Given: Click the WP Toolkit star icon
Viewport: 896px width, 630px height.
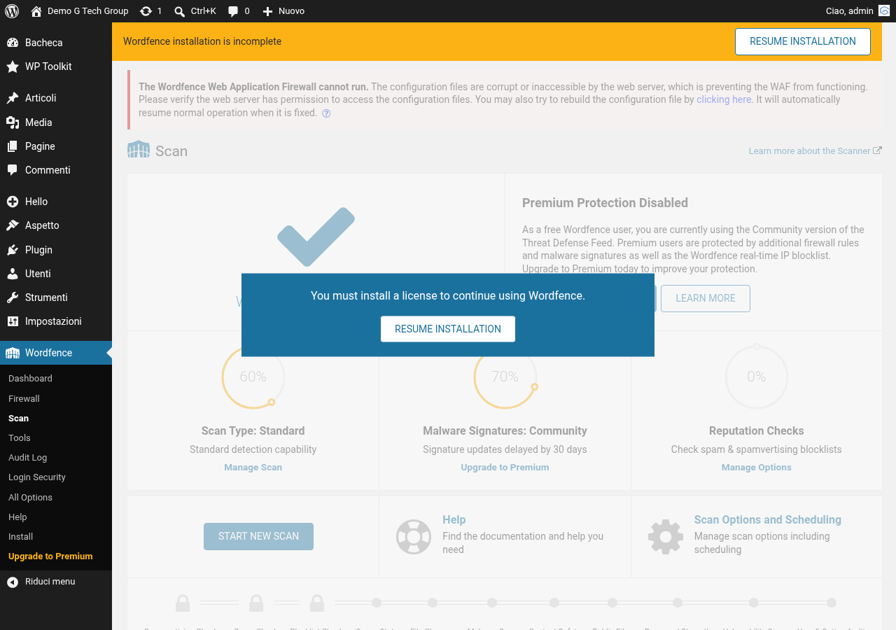Looking at the screenshot, I should pyautogui.click(x=13, y=66).
